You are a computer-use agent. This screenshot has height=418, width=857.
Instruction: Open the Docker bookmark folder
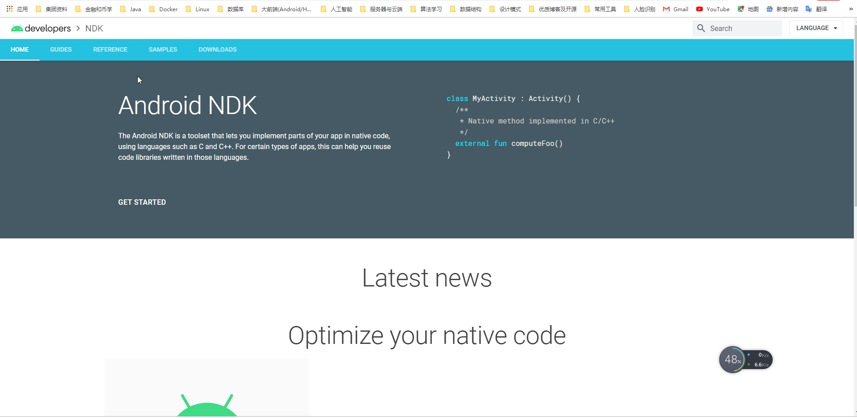pos(163,9)
